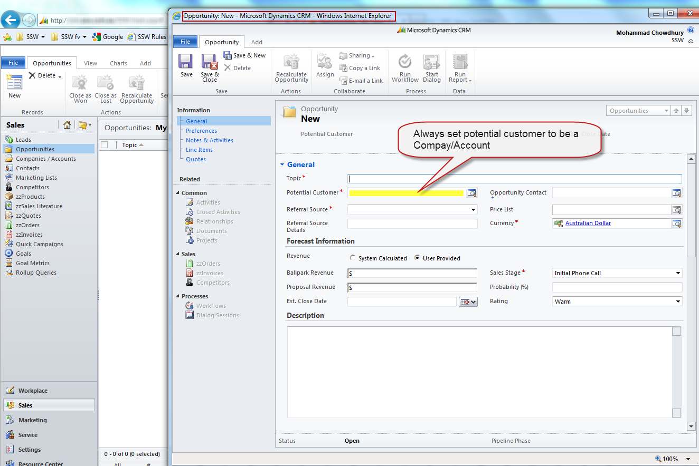Click the Assign icon
This screenshot has height=466, width=699.
[325, 61]
